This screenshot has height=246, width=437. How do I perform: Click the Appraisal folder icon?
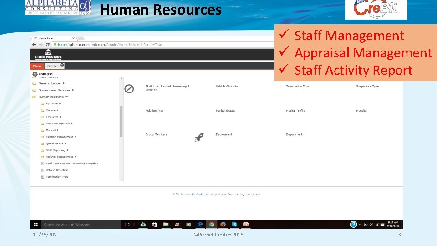[x=42, y=103]
